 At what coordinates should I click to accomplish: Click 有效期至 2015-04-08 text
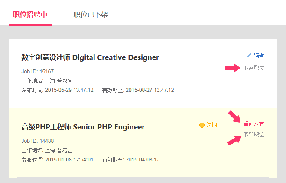pos(130,160)
